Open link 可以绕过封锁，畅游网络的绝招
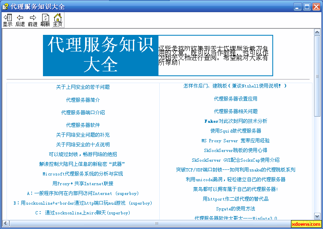 tap(83, 154)
